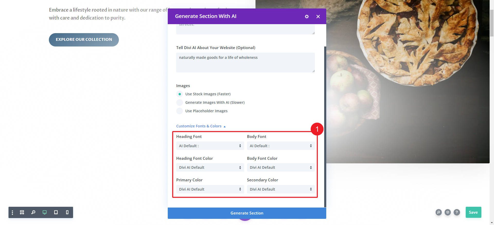Open Primary Color dropdown
The height and width of the screenshot is (225, 494).
pos(210,189)
